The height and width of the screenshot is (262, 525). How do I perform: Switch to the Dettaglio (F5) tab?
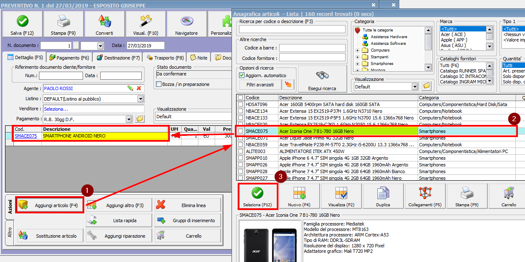point(25,57)
